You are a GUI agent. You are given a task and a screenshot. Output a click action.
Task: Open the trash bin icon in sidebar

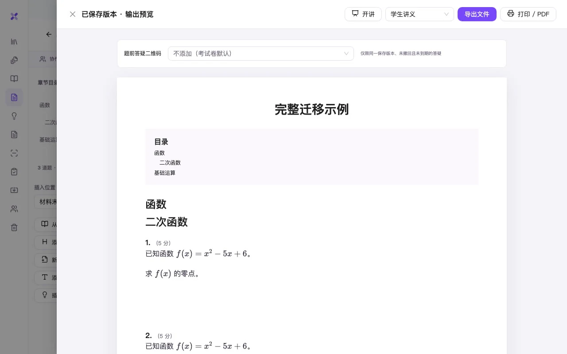14,227
